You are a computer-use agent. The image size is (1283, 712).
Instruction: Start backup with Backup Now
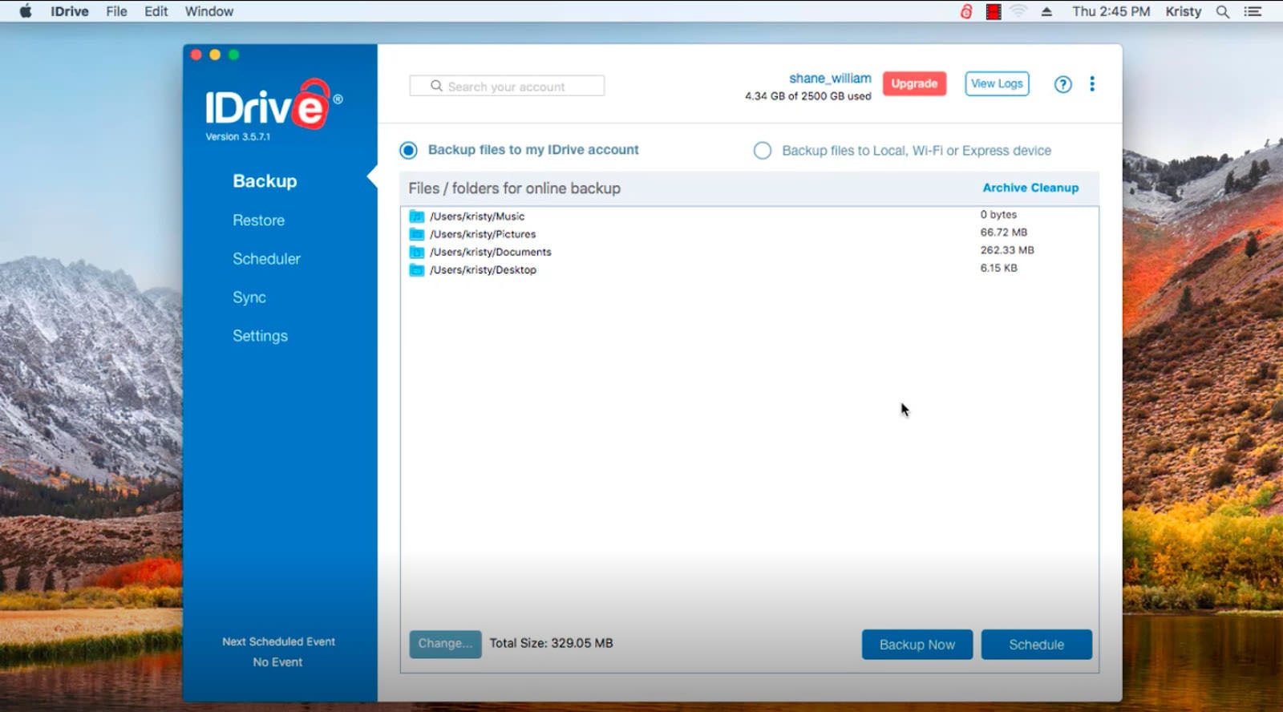tap(917, 645)
